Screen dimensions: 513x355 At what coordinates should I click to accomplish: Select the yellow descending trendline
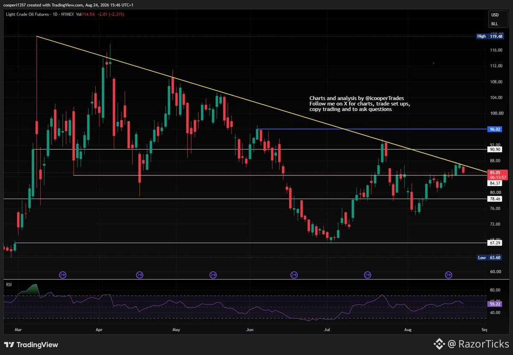tap(262, 105)
